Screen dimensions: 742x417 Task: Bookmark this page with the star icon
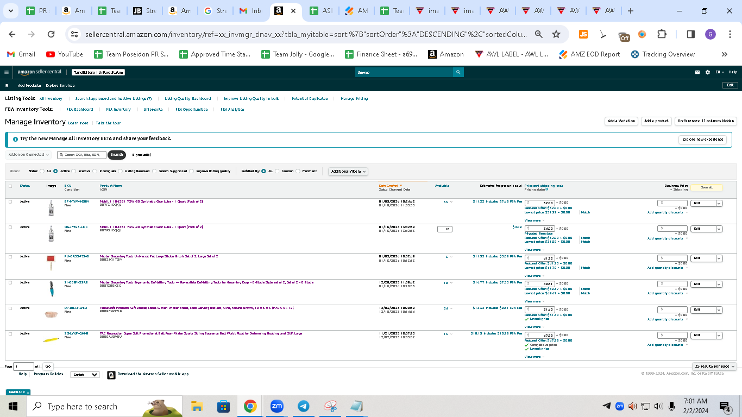click(556, 34)
